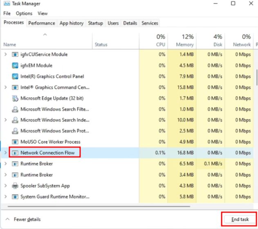Click the Spooler SubSystem App printer icon

point(15,186)
